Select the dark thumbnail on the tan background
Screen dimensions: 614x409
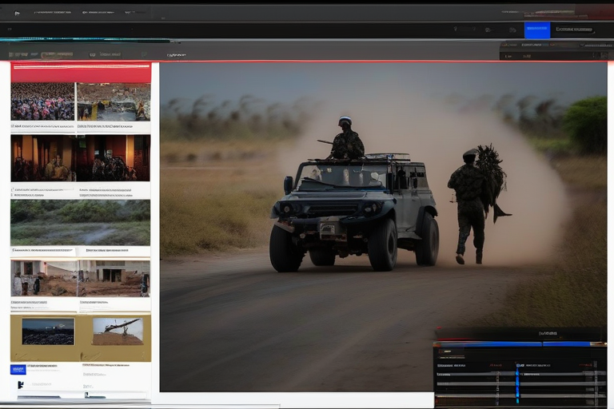click(x=48, y=331)
